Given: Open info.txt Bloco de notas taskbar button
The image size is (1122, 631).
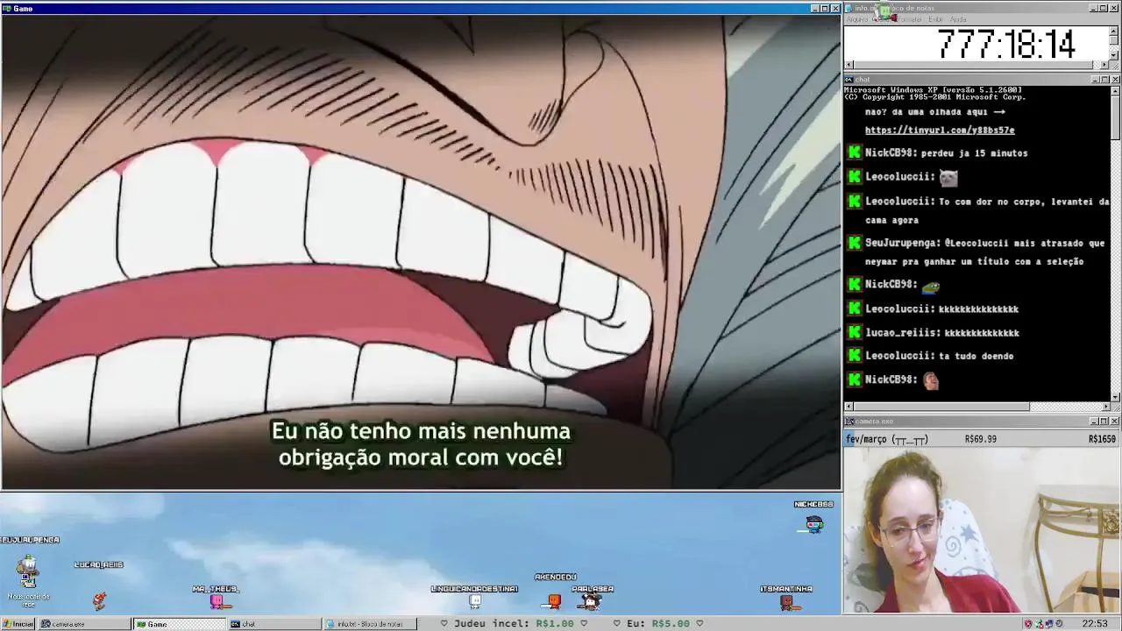Looking at the screenshot, I should 369,624.
